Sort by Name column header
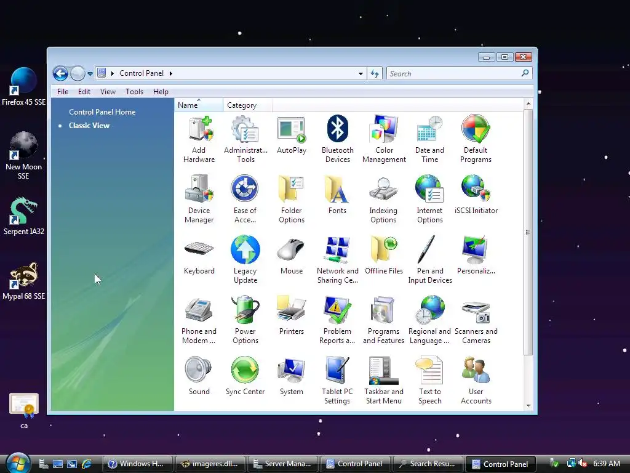630x473 pixels. pyautogui.click(x=199, y=105)
